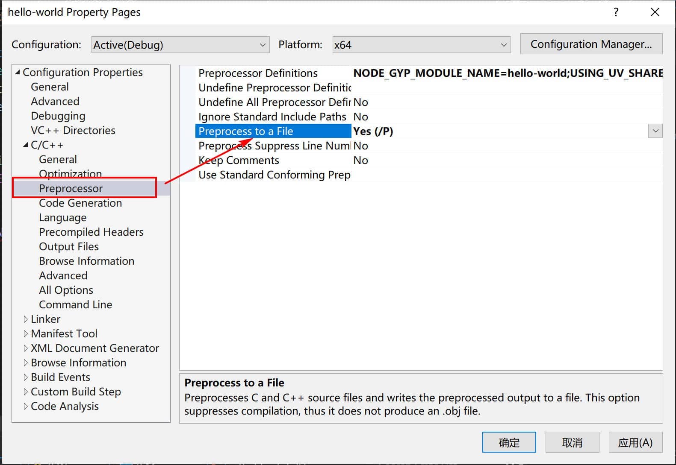Expand the Linker tree node
Viewport: 676px width, 465px height.
[26, 319]
